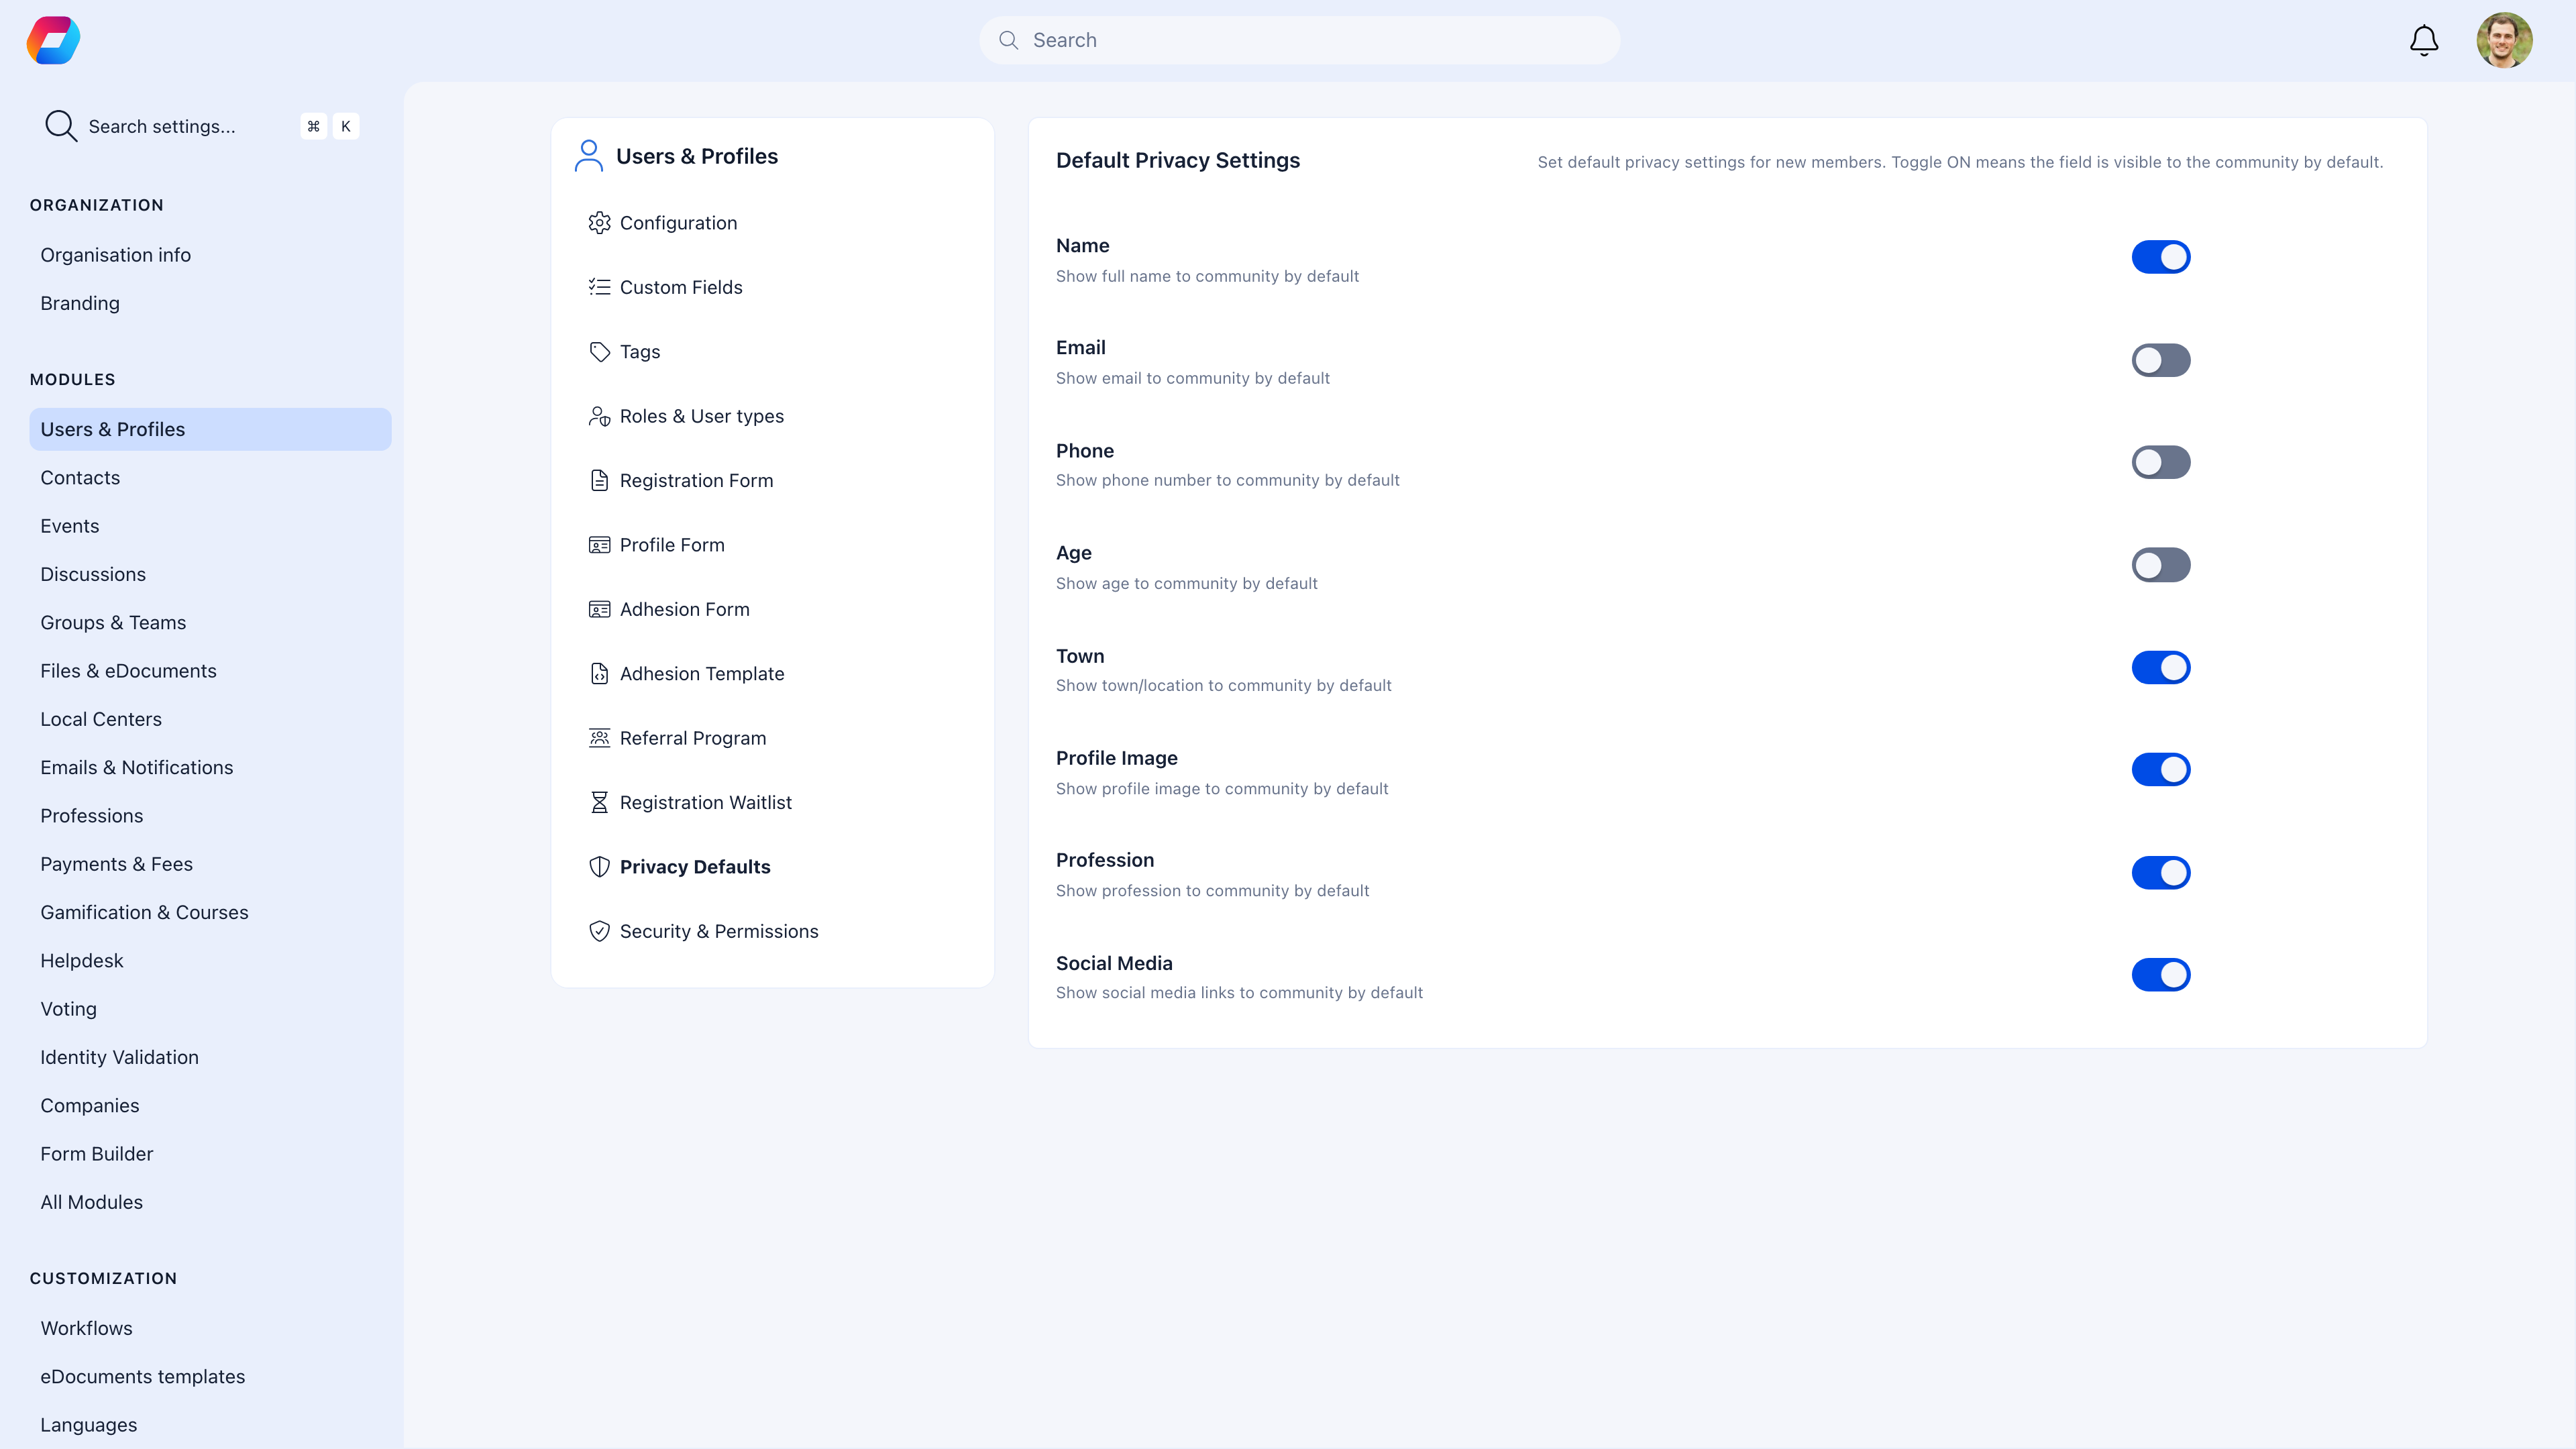Viewport: 2576px width, 1449px height.
Task: Click the Registration Form document icon
Action: (x=600, y=480)
